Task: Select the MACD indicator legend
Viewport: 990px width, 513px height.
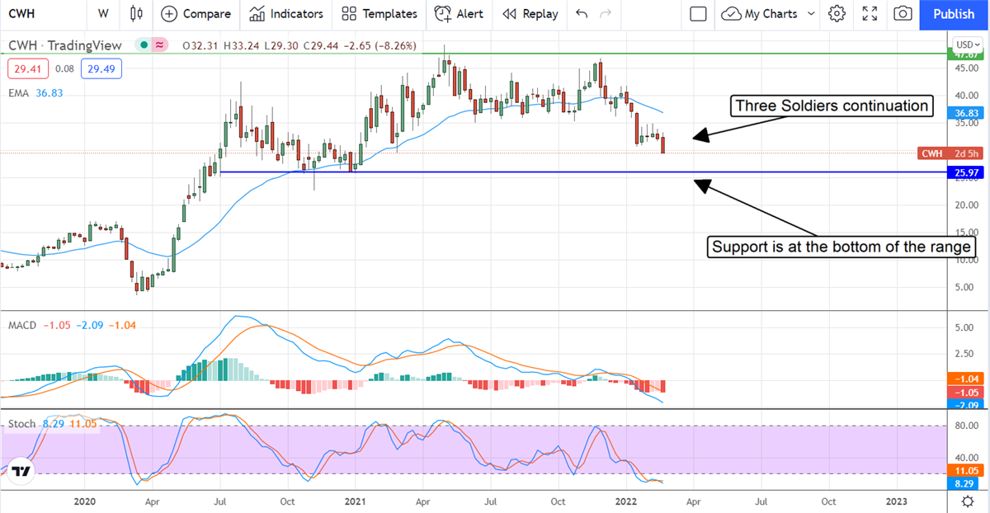Action: [71, 325]
